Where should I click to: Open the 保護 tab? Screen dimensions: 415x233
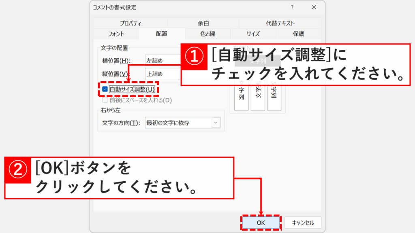pyautogui.click(x=299, y=34)
